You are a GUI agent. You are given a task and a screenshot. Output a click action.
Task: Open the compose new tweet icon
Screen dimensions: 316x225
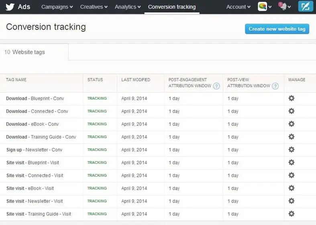(306, 6)
